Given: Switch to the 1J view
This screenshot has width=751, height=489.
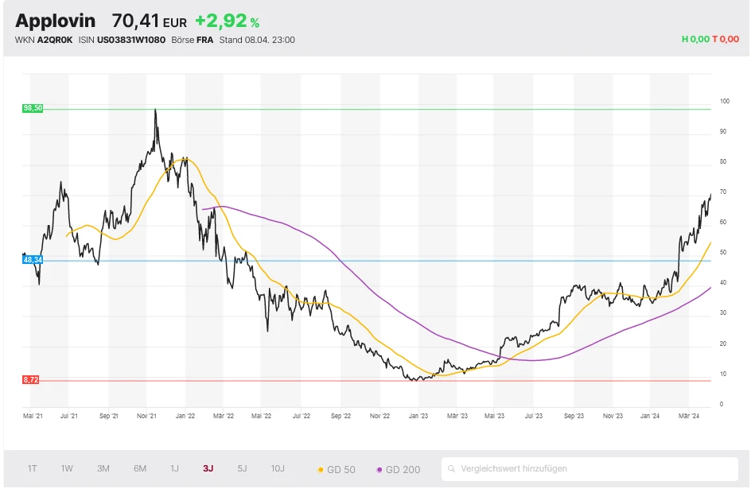Looking at the screenshot, I should [x=175, y=468].
